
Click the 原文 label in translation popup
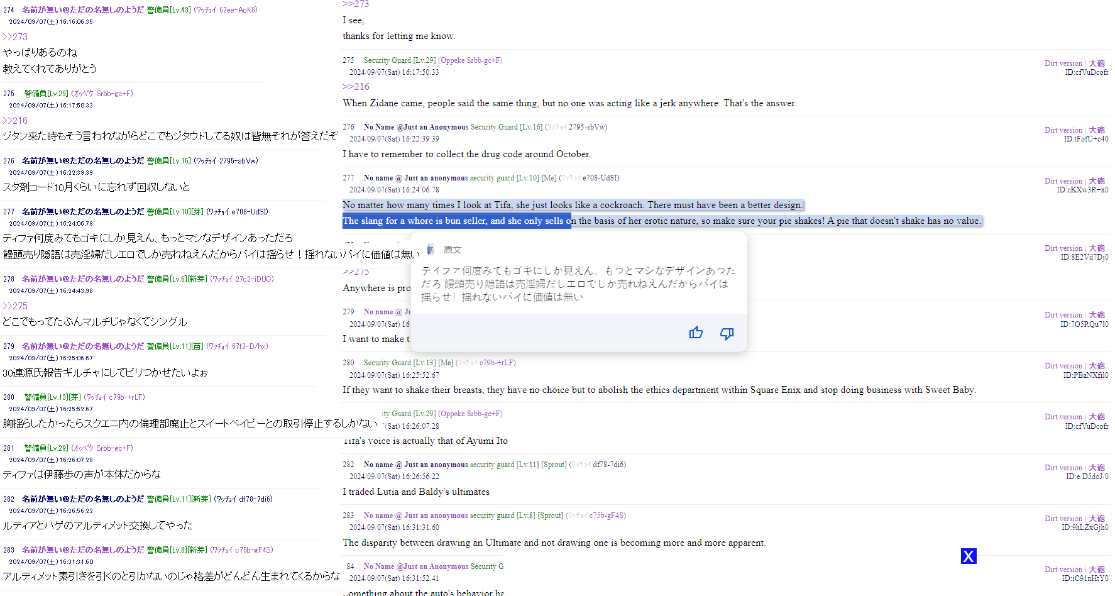click(453, 250)
